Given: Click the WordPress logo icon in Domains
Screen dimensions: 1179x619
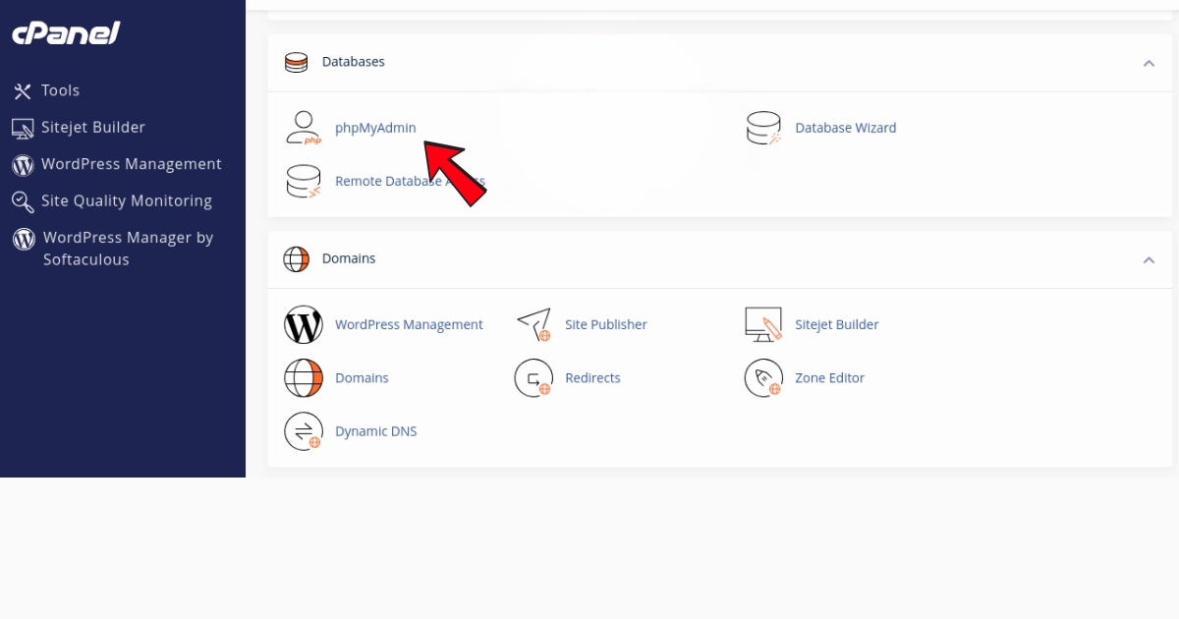Looking at the screenshot, I should (x=304, y=324).
